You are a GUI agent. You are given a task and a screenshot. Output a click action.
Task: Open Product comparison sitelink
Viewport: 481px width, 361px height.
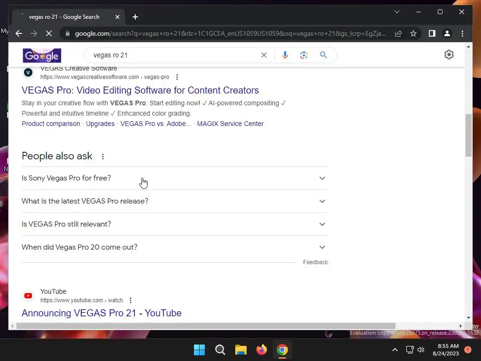tap(51, 124)
